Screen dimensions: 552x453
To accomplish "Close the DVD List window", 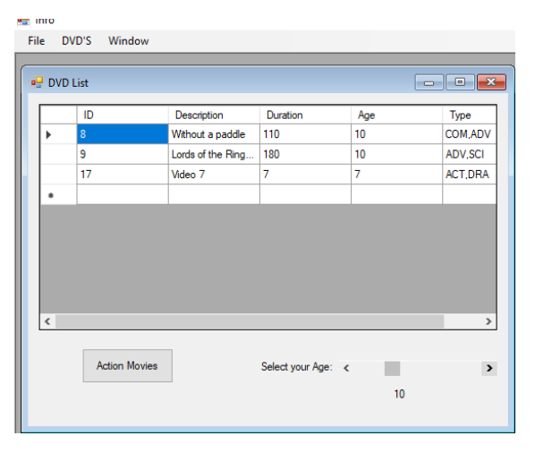I will 491,82.
